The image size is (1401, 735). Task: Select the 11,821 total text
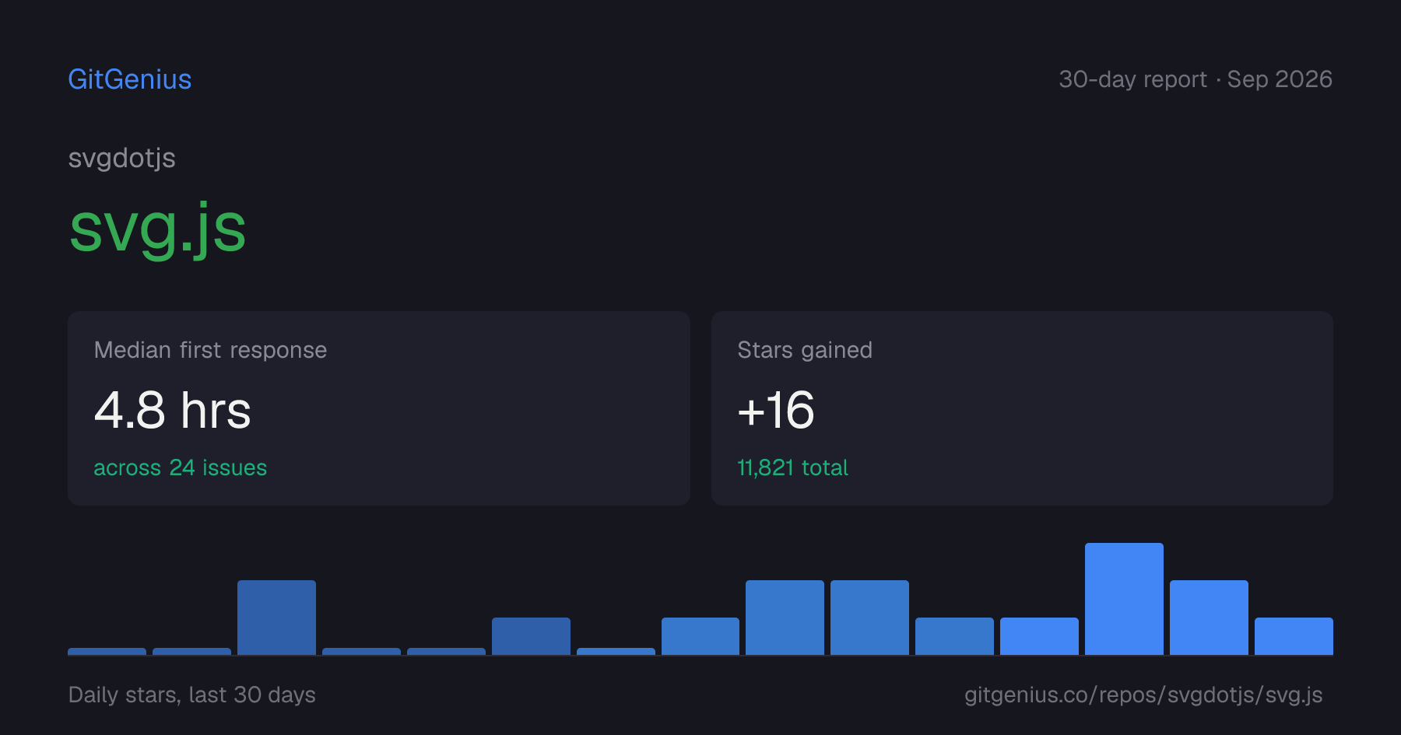pyautogui.click(x=792, y=467)
